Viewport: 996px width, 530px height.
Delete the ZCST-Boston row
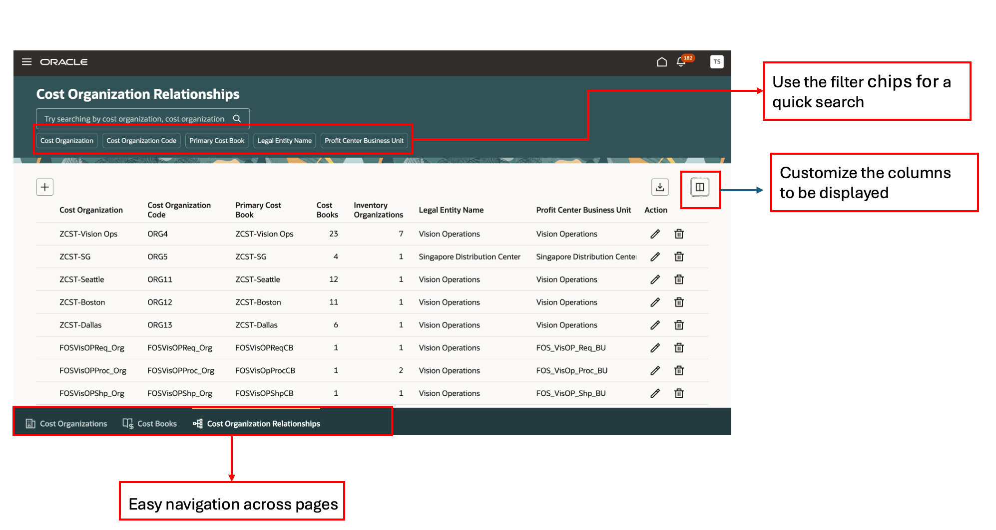pyautogui.click(x=679, y=302)
